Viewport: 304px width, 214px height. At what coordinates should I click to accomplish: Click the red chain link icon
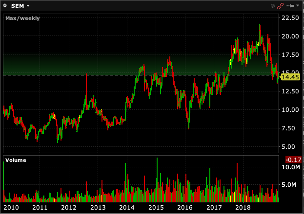coord(281,6)
